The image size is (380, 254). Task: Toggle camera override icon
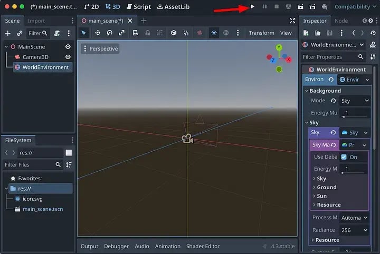[199, 33]
